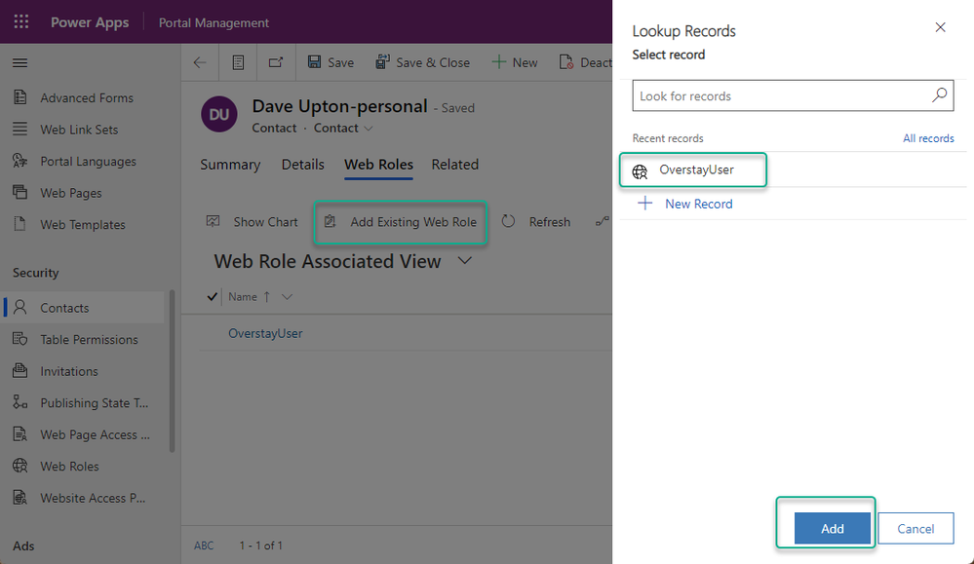This screenshot has width=974, height=564.
Task: Toggle the select-all checkmark in grid header
Action: click(212, 296)
